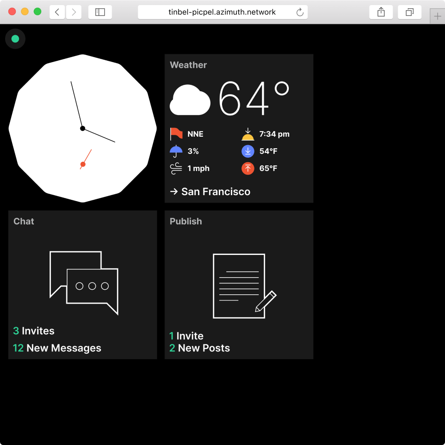Viewport: 445px width, 445px height.
Task: Click the 7:34 pm sunset time
Action: click(x=274, y=134)
